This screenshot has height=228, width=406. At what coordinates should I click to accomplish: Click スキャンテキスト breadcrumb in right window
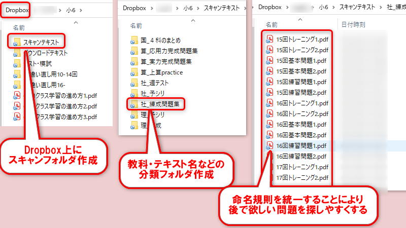click(x=360, y=7)
